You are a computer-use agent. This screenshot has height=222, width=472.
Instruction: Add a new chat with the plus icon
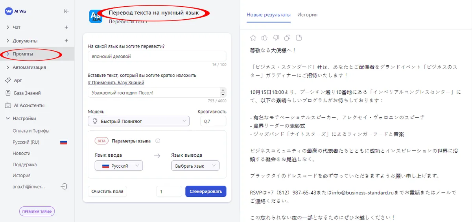(66, 28)
